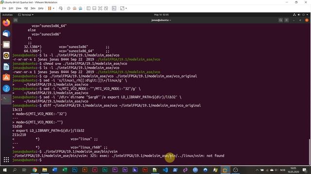Search within the terminal window
311x174 pixels.
pos(280,20)
